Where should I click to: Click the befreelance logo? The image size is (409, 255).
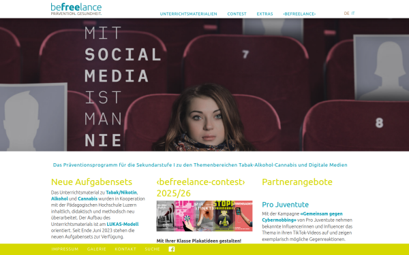[x=76, y=9]
